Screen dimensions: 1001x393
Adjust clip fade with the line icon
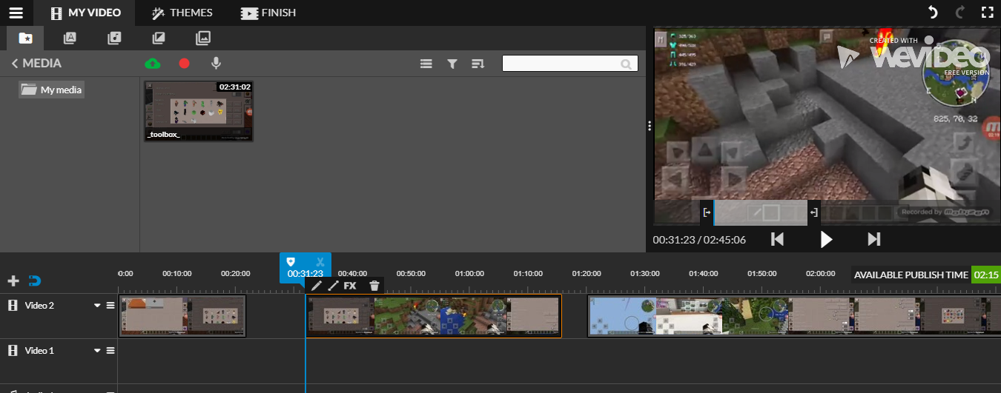(333, 286)
